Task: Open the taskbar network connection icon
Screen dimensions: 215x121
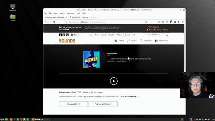Action: coord(203,120)
